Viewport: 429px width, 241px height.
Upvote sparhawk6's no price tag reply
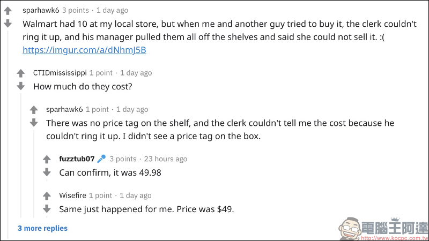click(33, 110)
